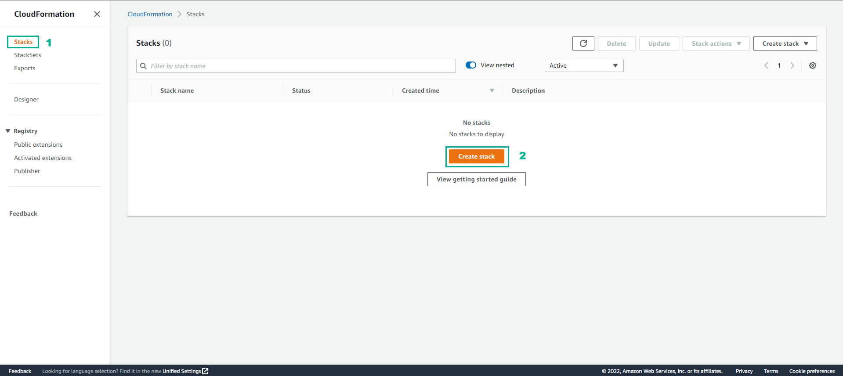Click the Delete button

point(616,43)
